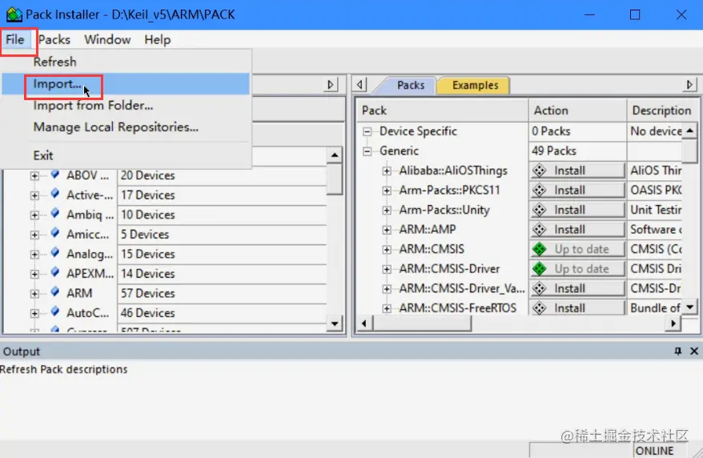The height and width of the screenshot is (458, 703).
Task: Click Amicc vendor device icon
Action: point(55,234)
